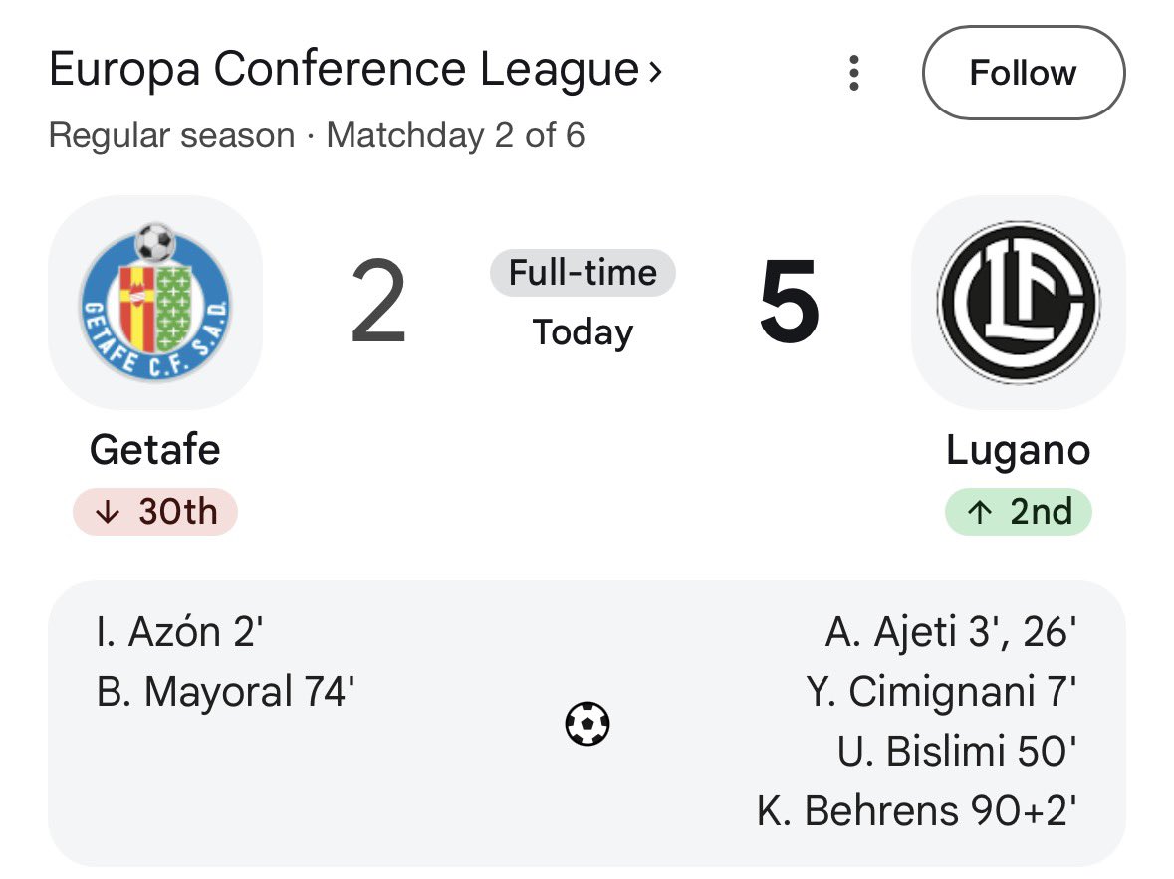Follow the Europa Conference League
This screenshot has width=1174, height=879.
[1024, 73]
